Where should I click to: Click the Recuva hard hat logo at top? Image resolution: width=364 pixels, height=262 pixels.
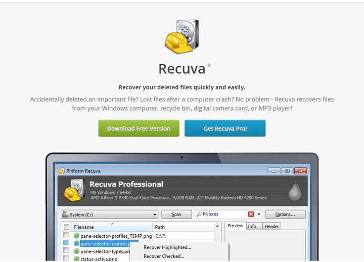pos(182,36)
